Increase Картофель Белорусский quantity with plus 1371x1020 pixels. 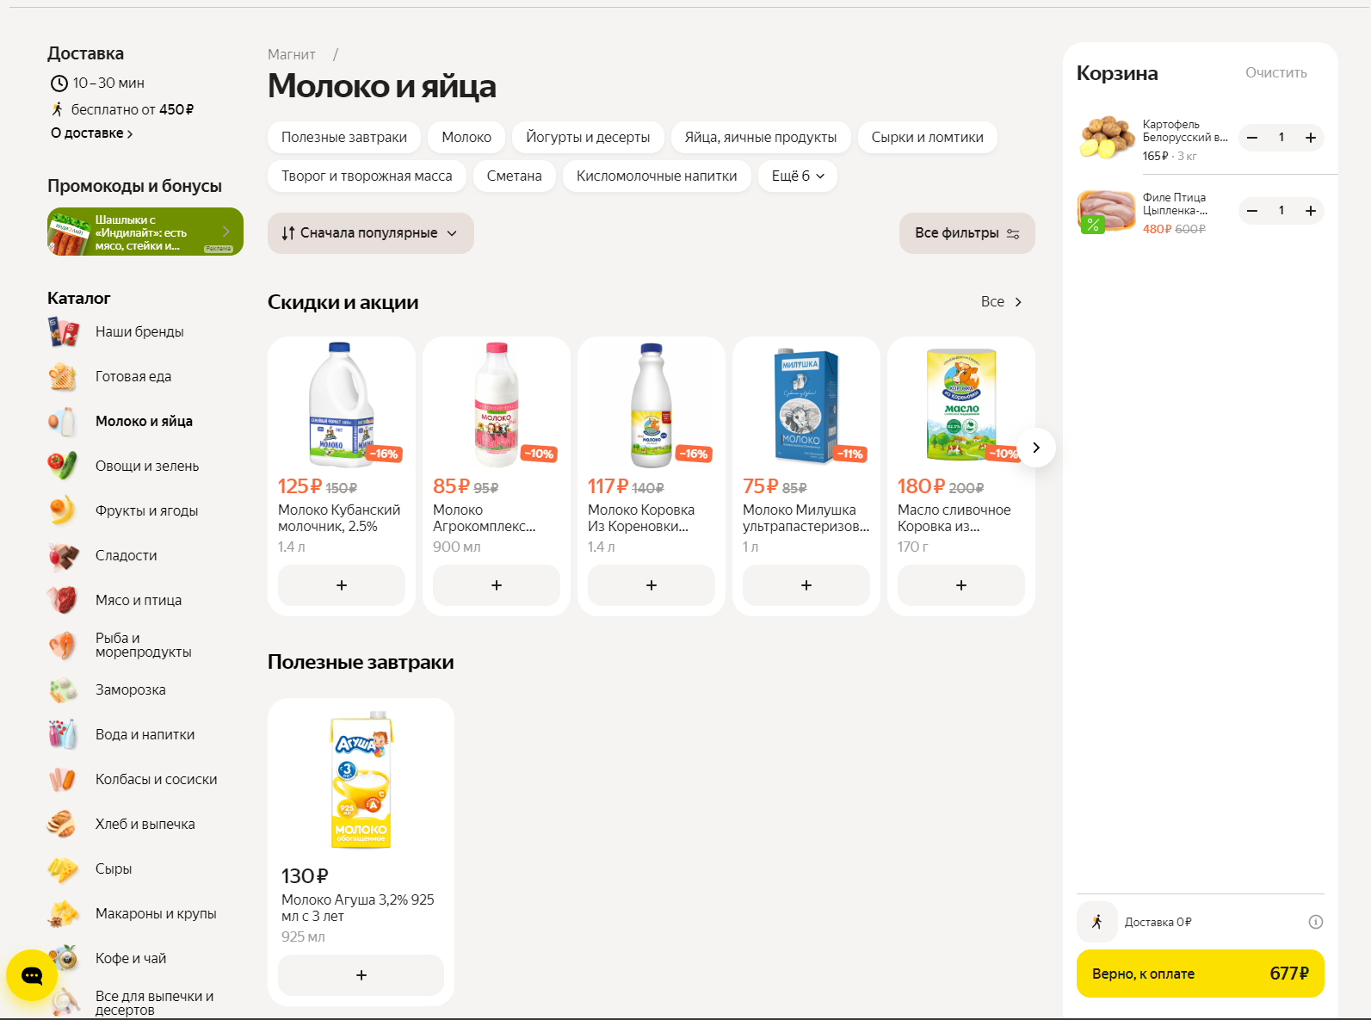(1310, 138)
